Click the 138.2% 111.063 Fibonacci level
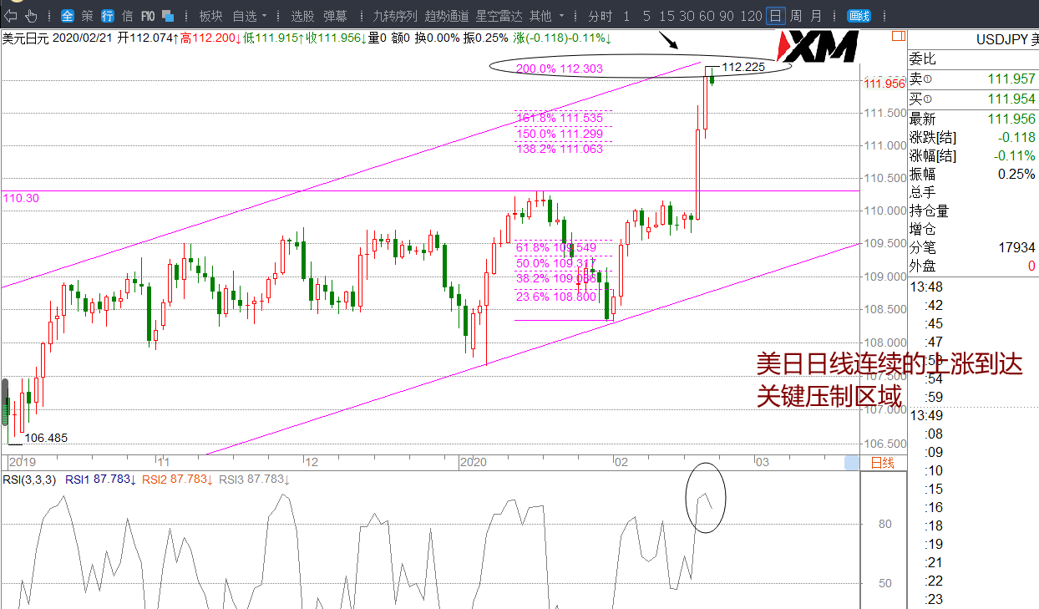The width and height of the screenshot is (1039, 609). click(560, 149)
